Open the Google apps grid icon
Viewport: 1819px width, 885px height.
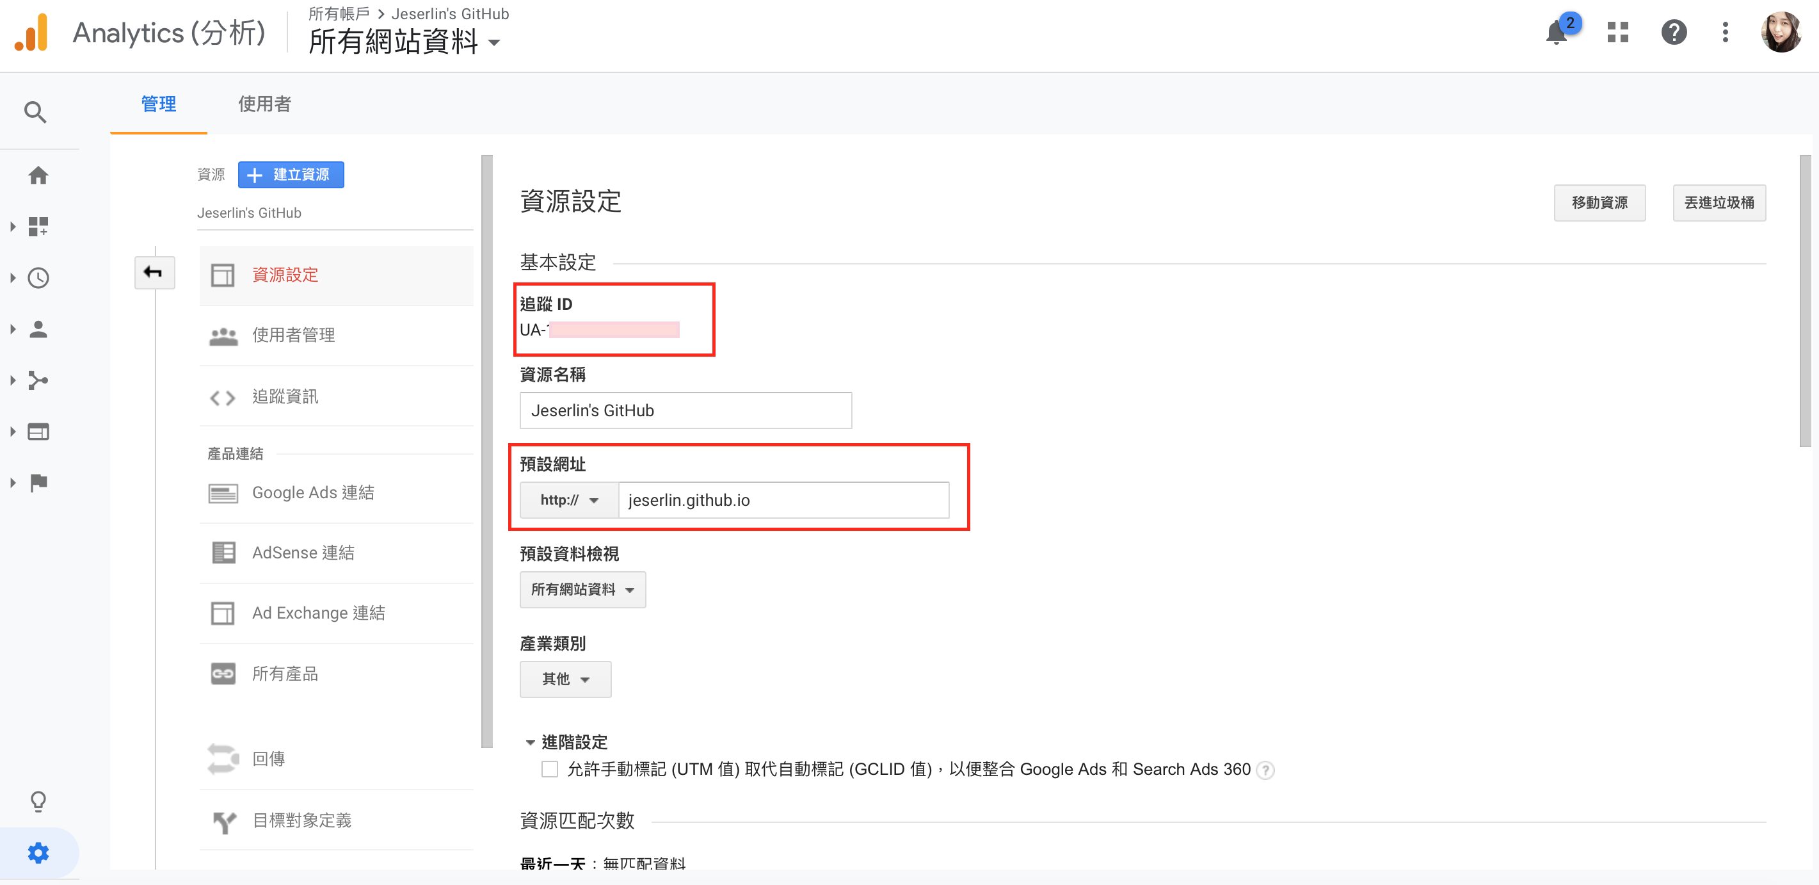tap(1618, 33)
